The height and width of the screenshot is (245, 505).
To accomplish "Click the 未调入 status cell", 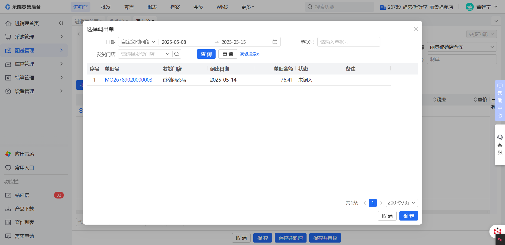I will tap(305, 80).
